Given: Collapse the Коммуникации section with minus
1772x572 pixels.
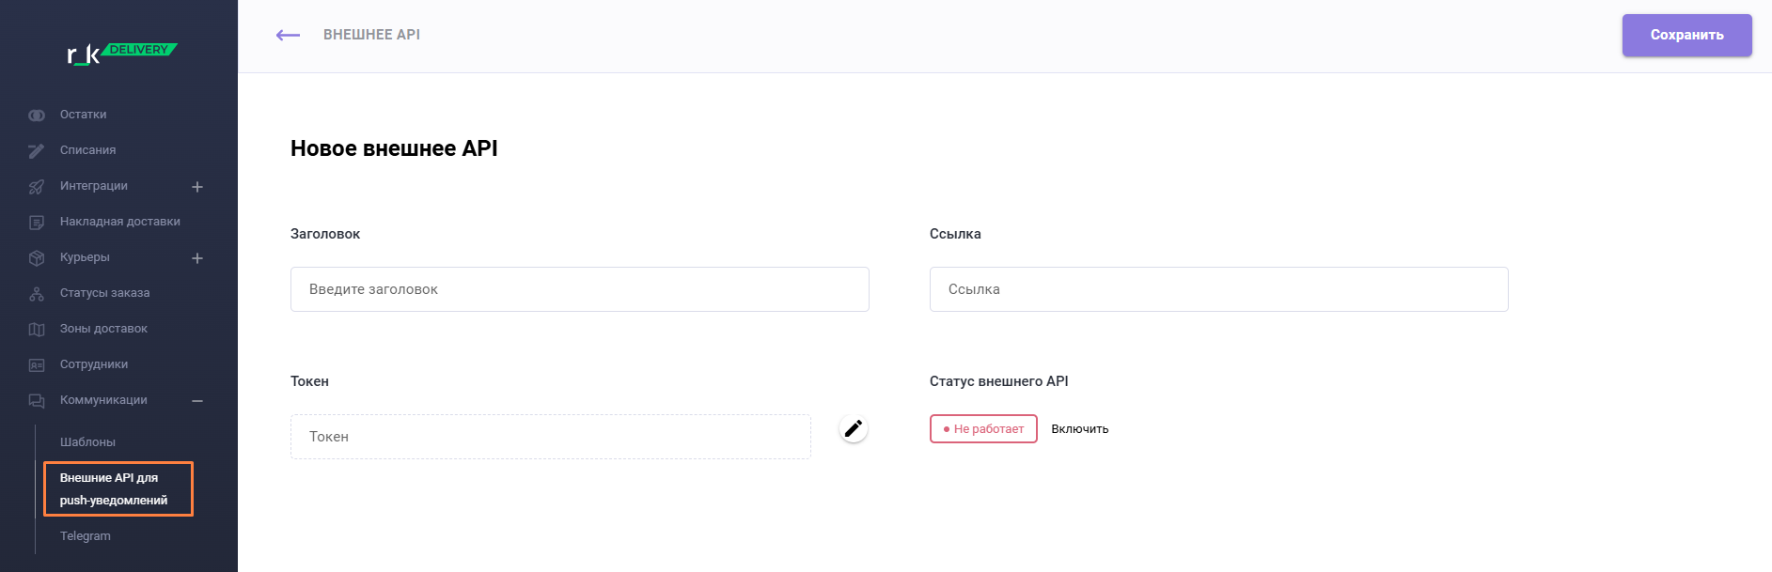Looking at the screenshot, I should point(197,401).
